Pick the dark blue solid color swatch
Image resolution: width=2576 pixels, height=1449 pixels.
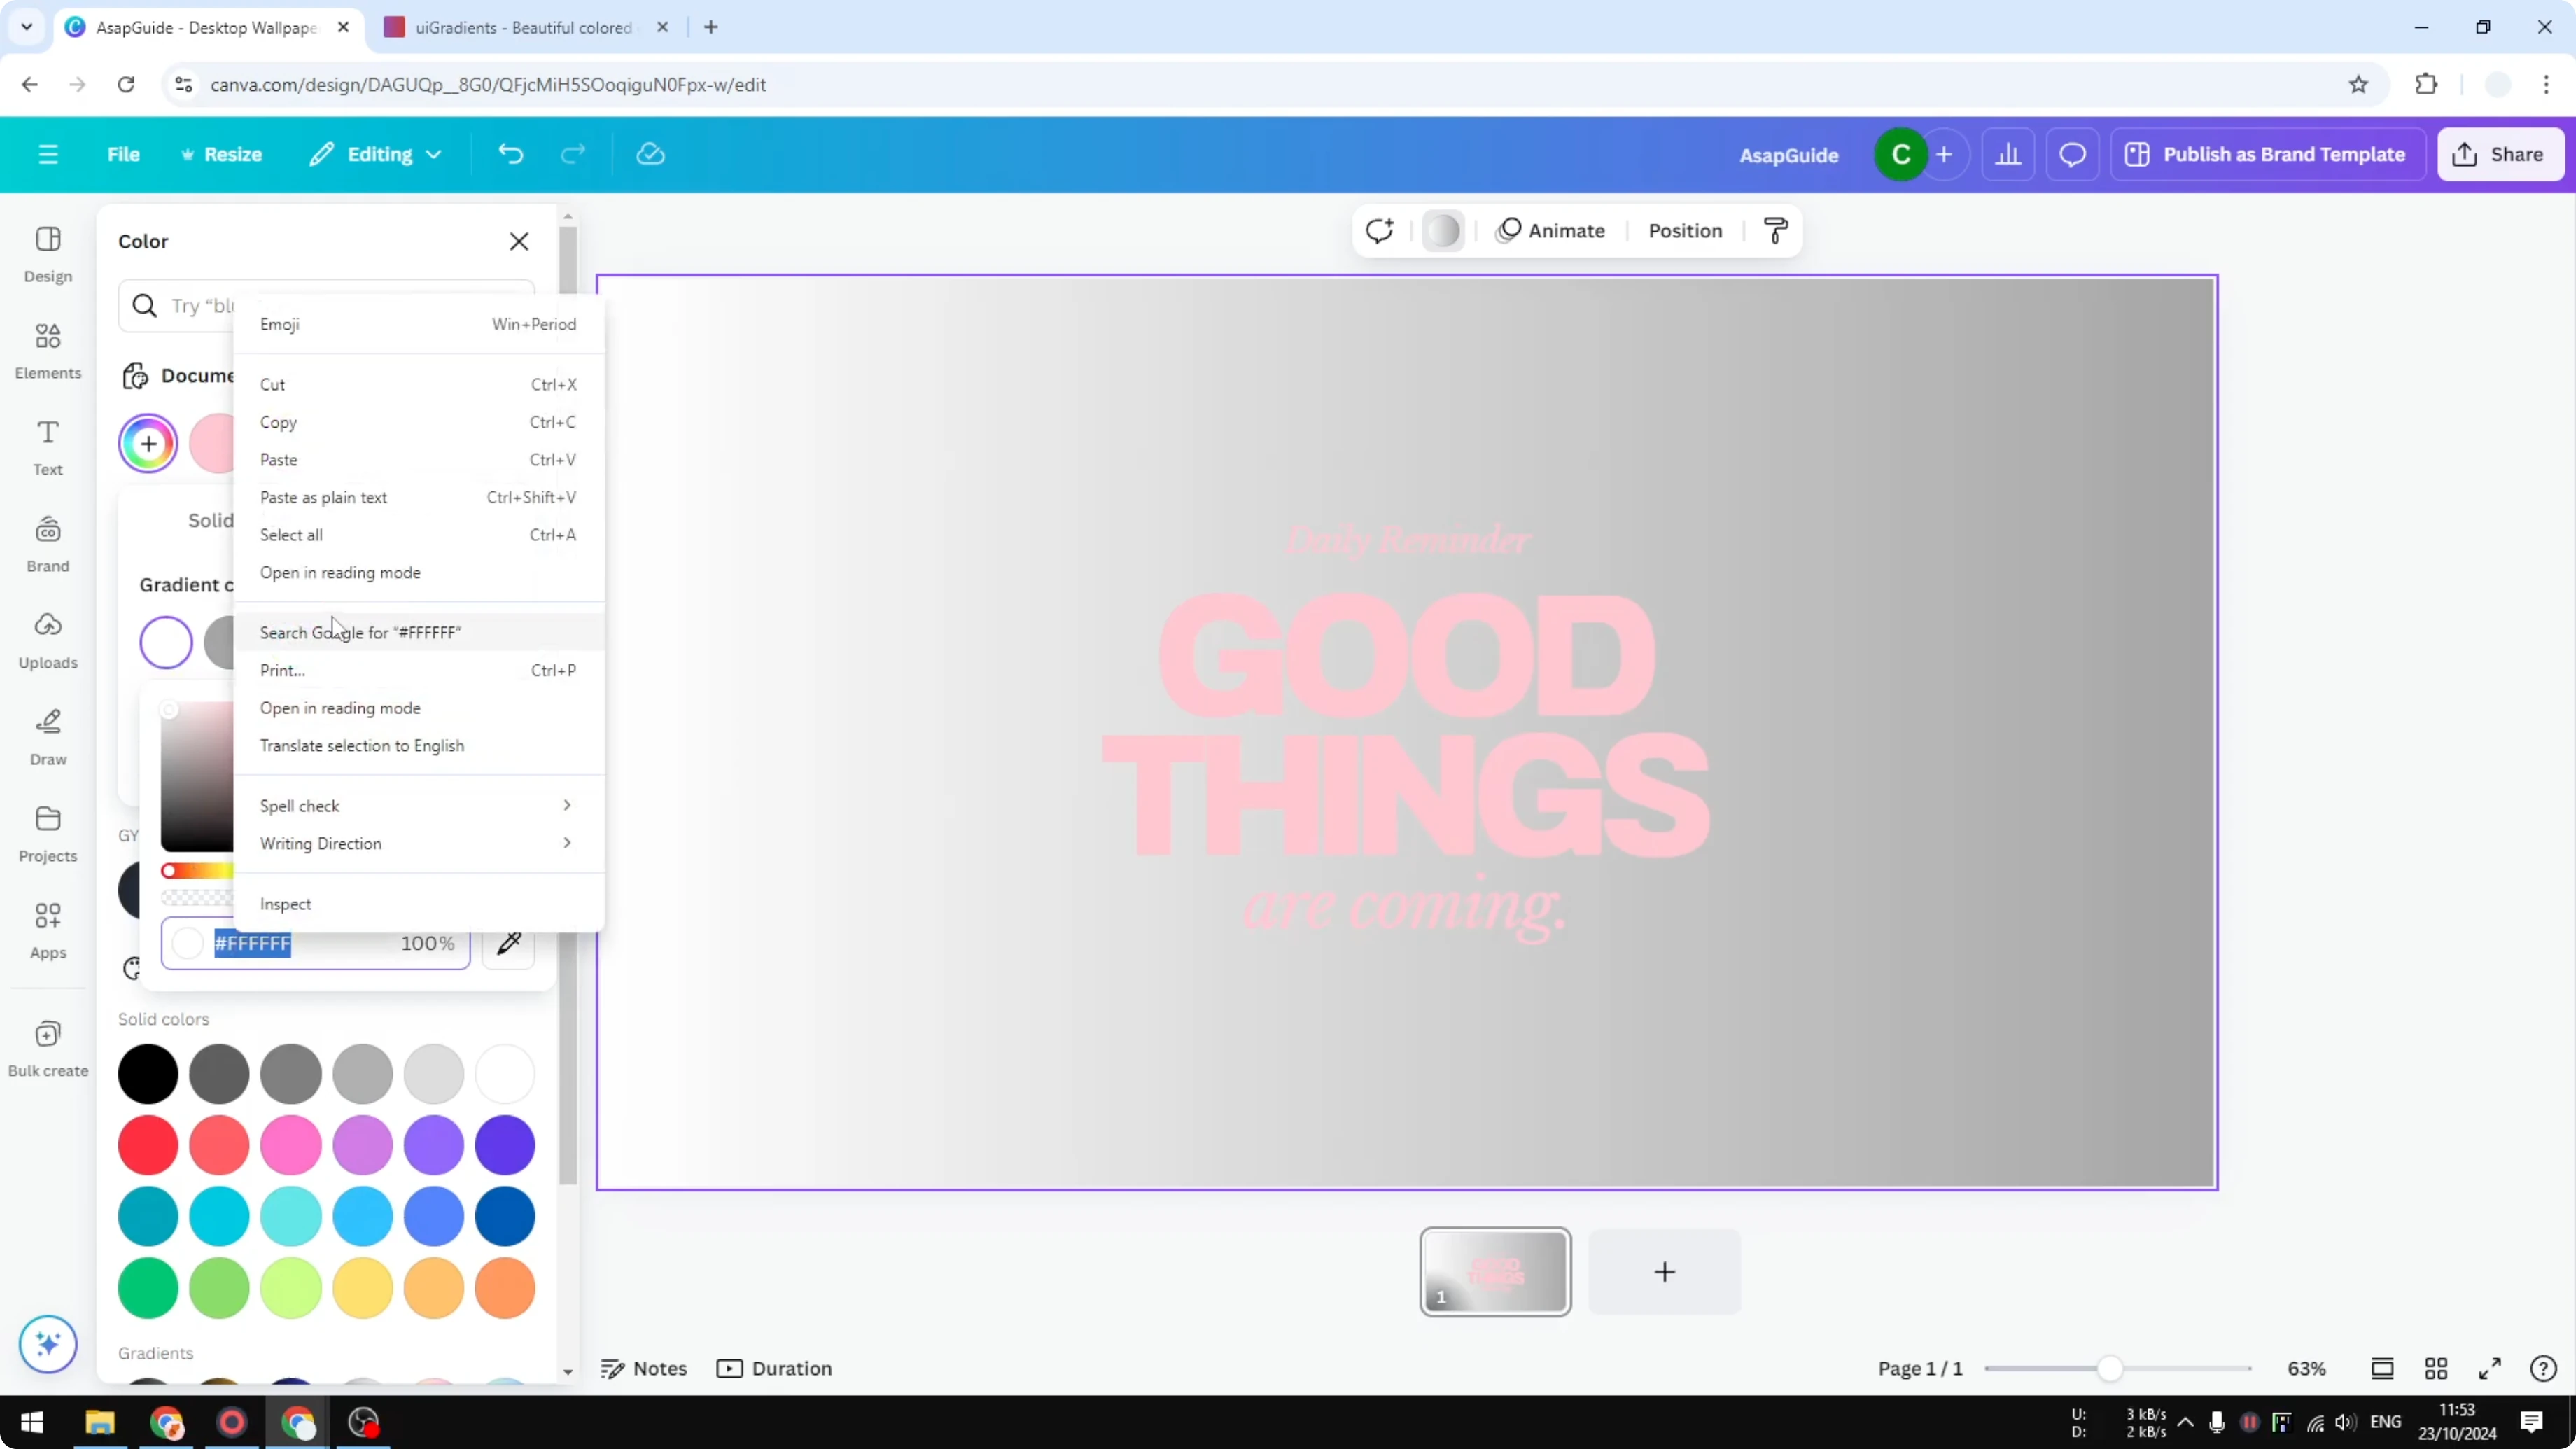tap(505, 1216)
